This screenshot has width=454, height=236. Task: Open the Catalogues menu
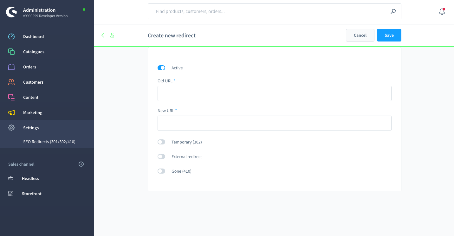tap(47, 52)
